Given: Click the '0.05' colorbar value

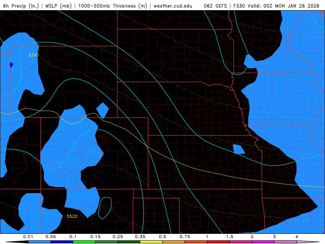Looking at the screenshot, I should pos(50,237).
